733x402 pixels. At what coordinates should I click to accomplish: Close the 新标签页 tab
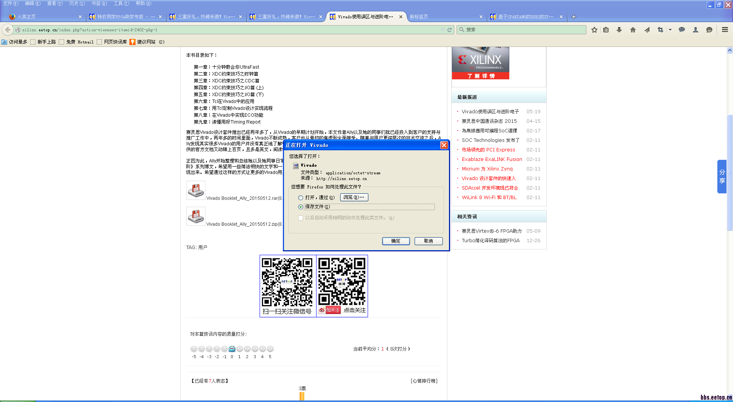pos(481,17)
